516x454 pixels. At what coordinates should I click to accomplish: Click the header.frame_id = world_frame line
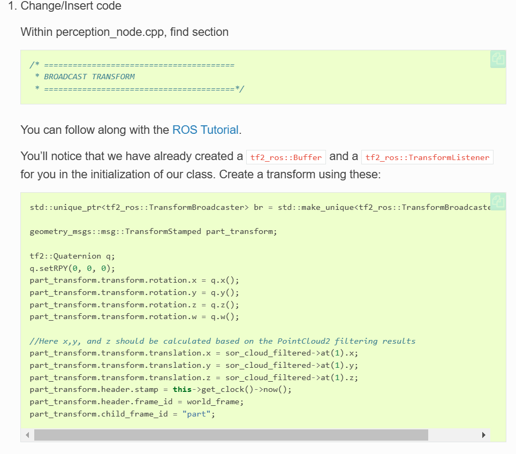(x=136, y=402)
